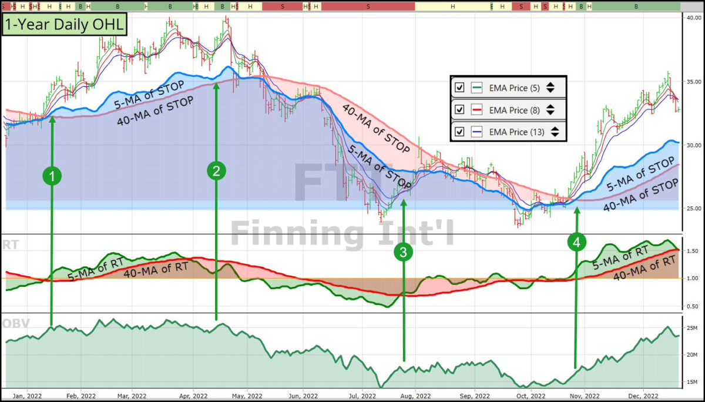Click the green circular marker labeled 1
705x402 pixels.
click(52, 175)
